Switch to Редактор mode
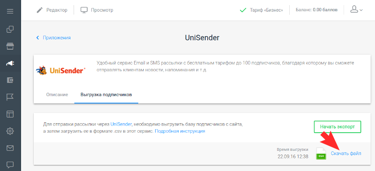The image size is (375, 171). pos(52,10)
